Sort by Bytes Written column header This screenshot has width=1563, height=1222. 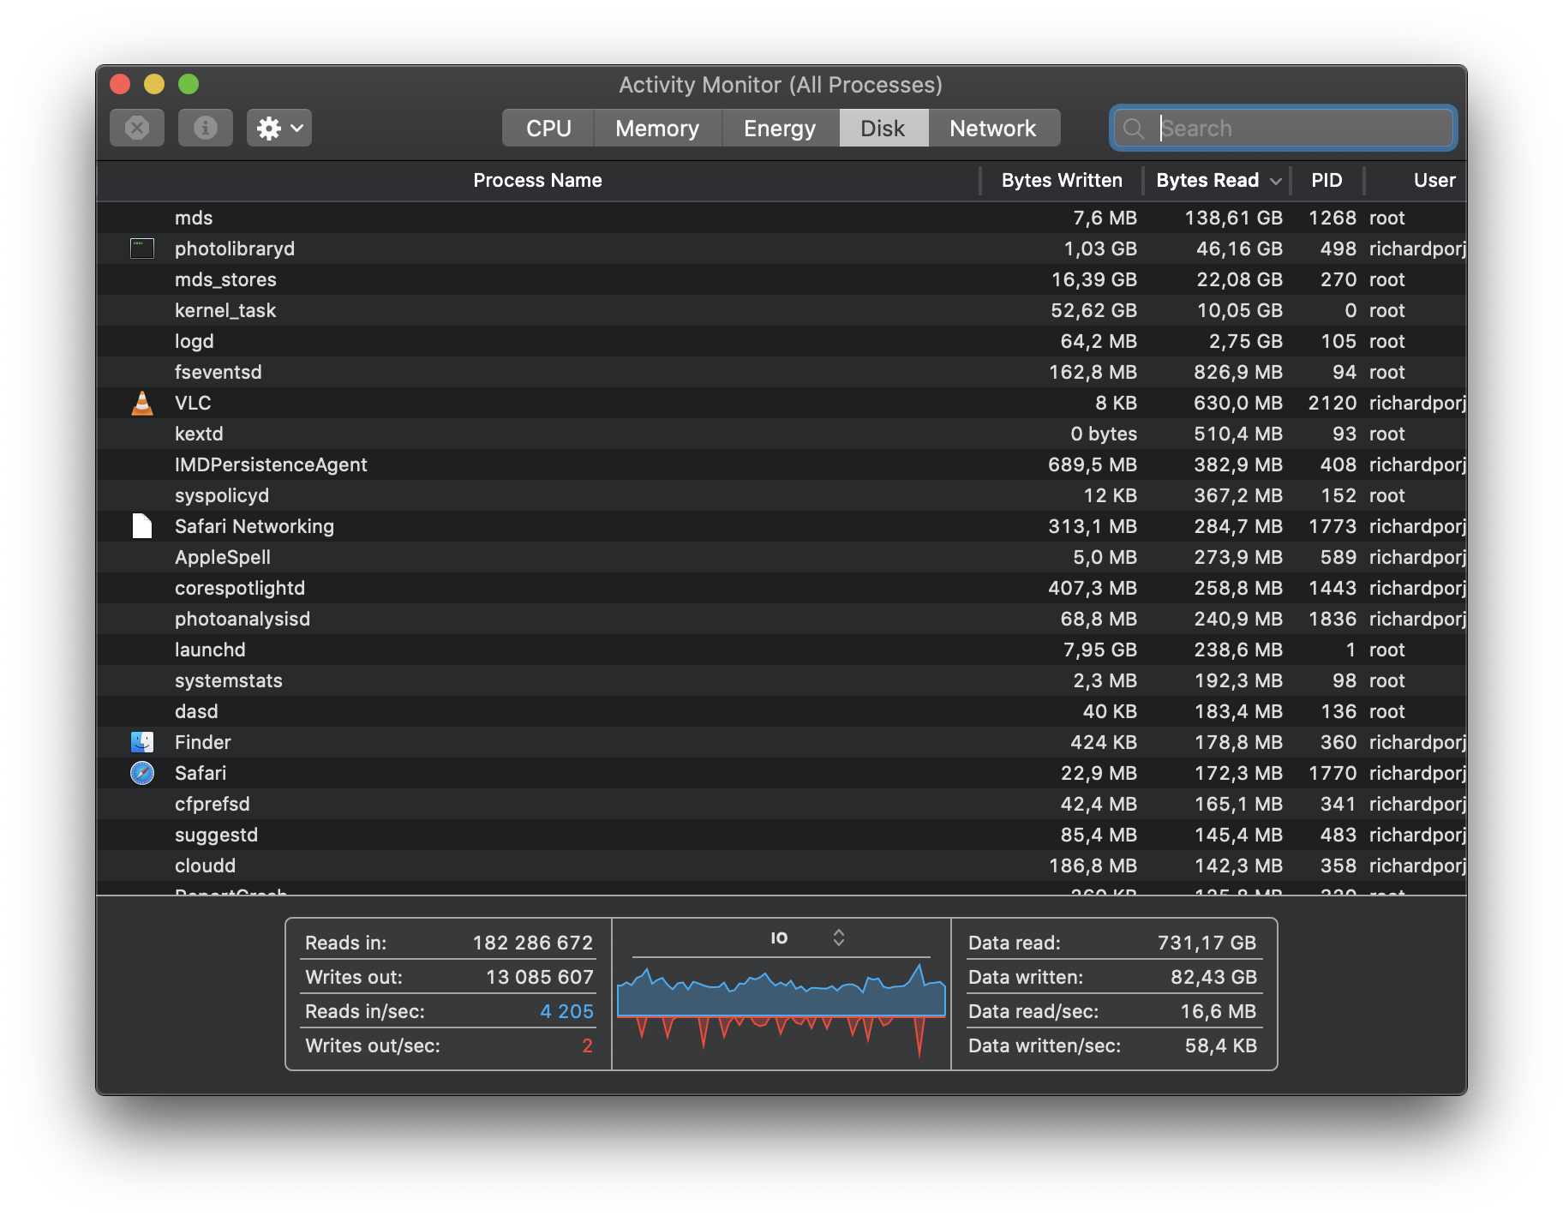[1062, 180]
